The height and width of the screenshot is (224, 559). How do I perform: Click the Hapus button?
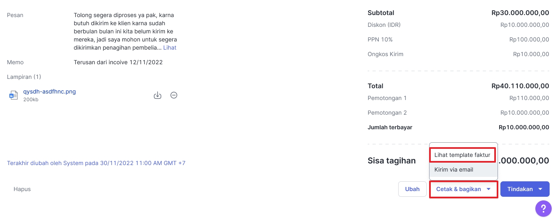tap(22, 189)
